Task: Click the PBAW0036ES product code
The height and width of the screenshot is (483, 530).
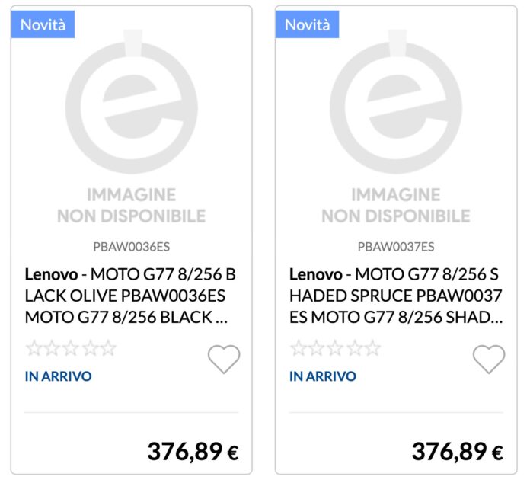Action: (x=131, y=247)
